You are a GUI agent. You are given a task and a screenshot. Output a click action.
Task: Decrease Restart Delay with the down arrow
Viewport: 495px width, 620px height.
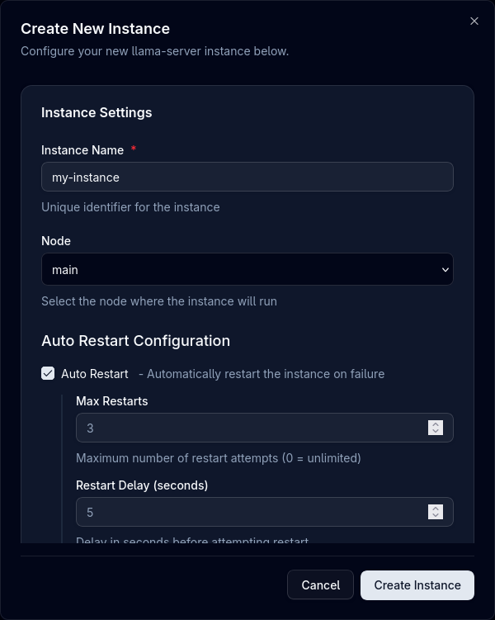tap(436, 516)
